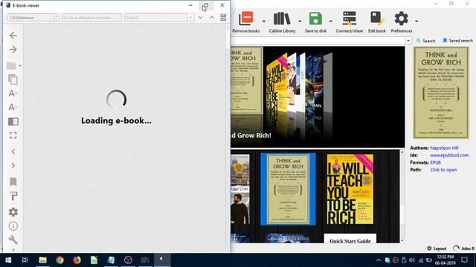Open Windows Start menu

click(x=8, y=260)
